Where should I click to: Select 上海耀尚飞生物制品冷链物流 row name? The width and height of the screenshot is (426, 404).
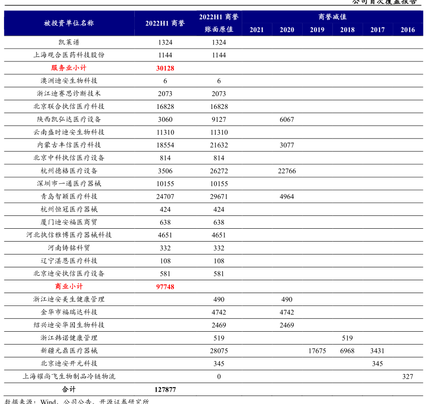point(69,376)
